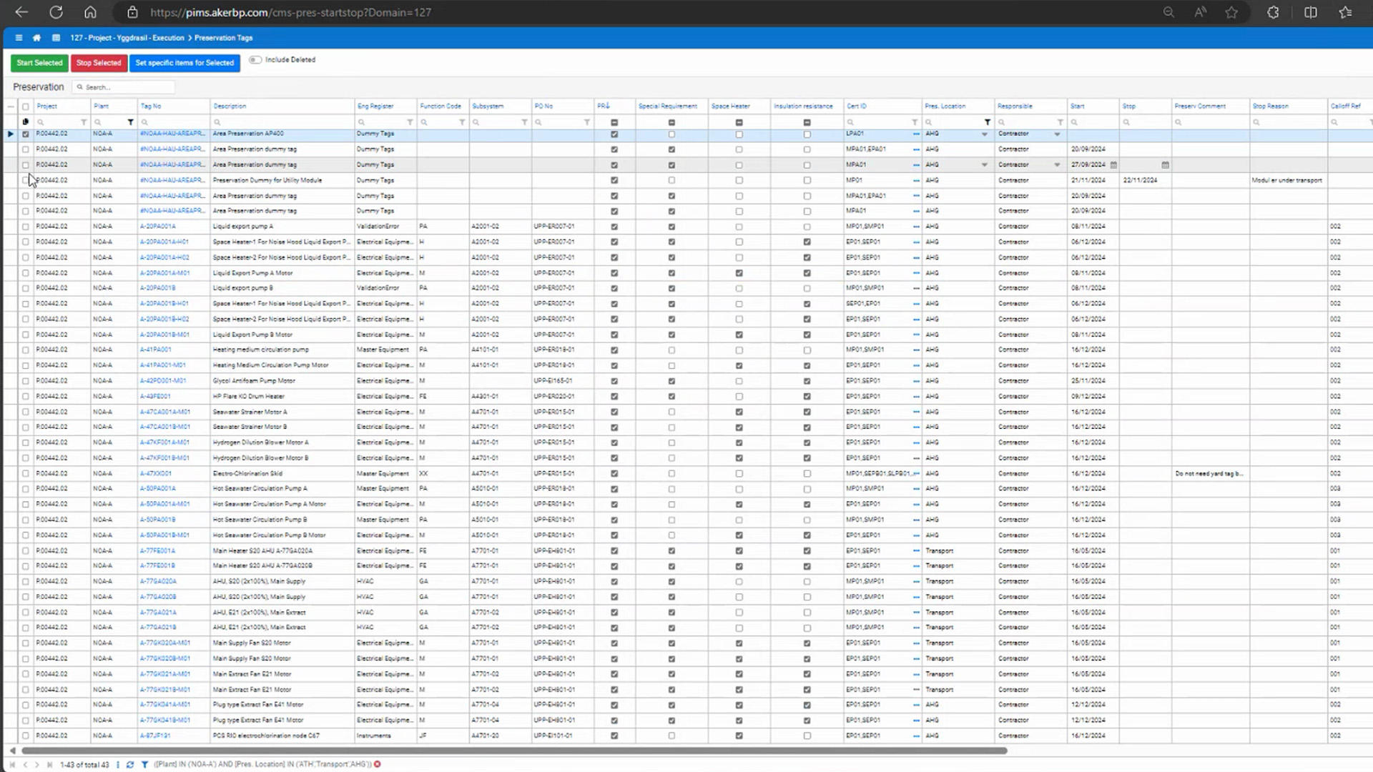This screenshot has width=1373, height=772.
Task: Refresh grid data via footer refresh icon
Action: pyautogui.click(x=130, y=764)
